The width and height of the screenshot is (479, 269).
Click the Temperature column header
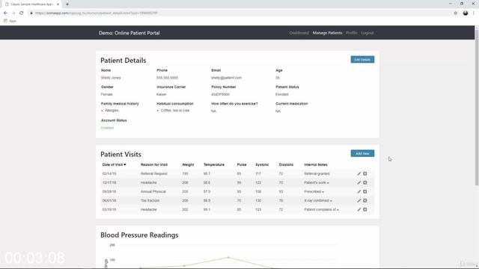click(x=214, y=164)
